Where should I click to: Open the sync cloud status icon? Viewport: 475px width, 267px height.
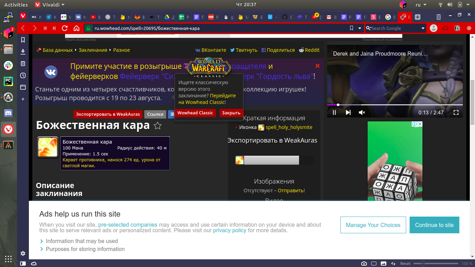pos(34,264)
